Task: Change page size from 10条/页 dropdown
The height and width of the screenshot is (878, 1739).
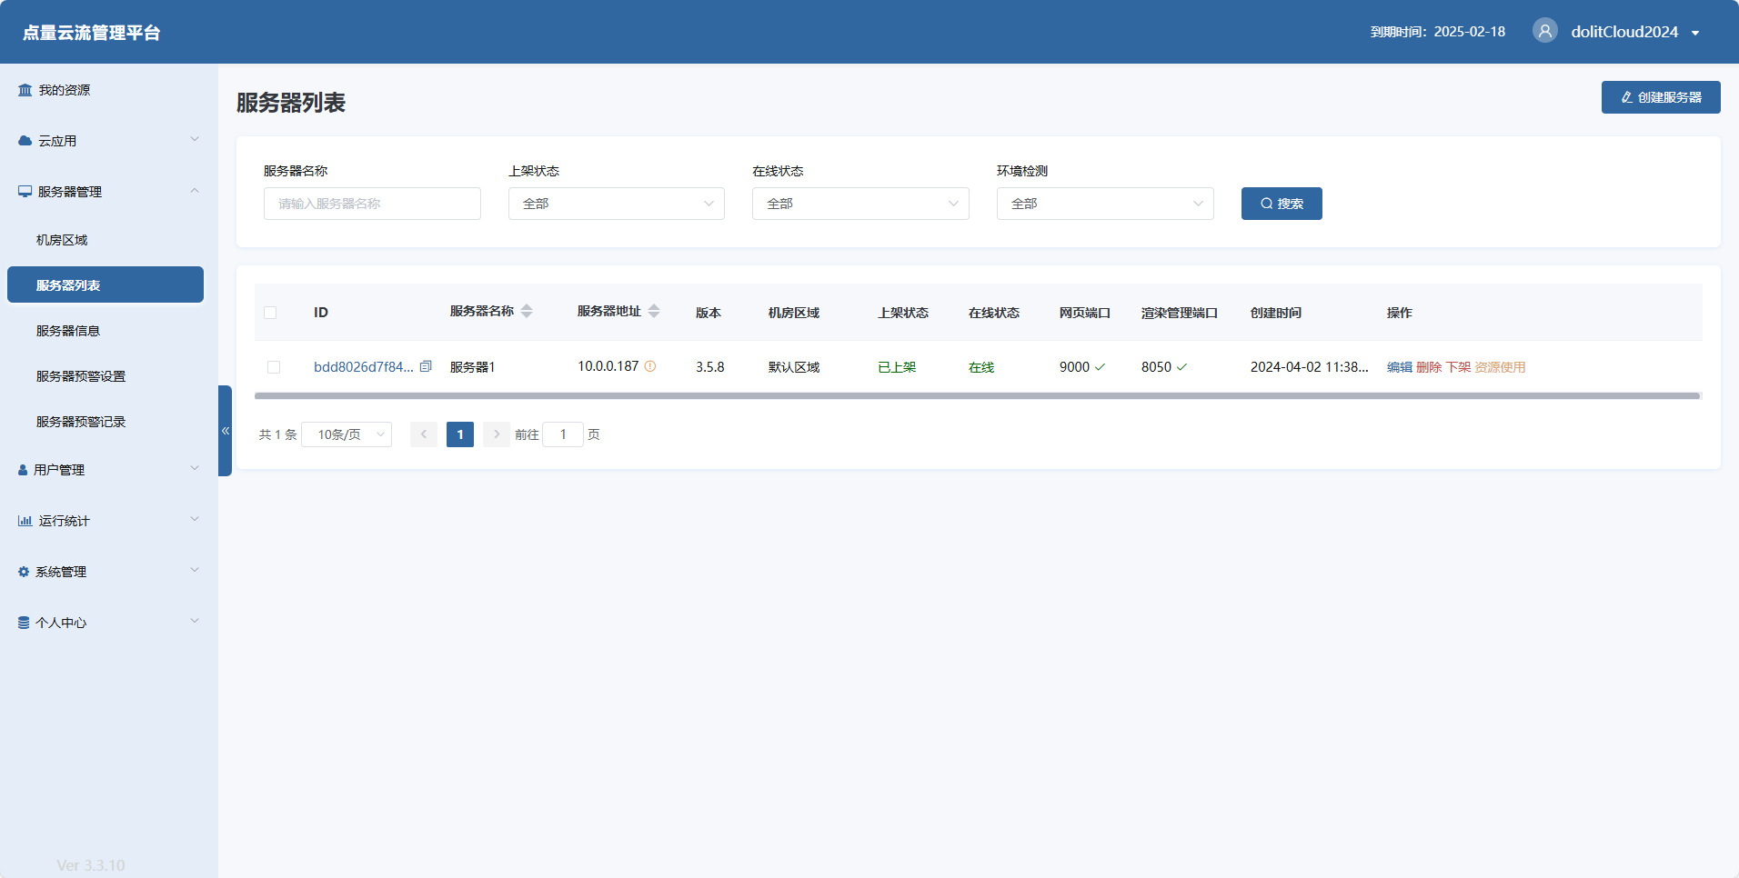Action: tap(347, 434)
